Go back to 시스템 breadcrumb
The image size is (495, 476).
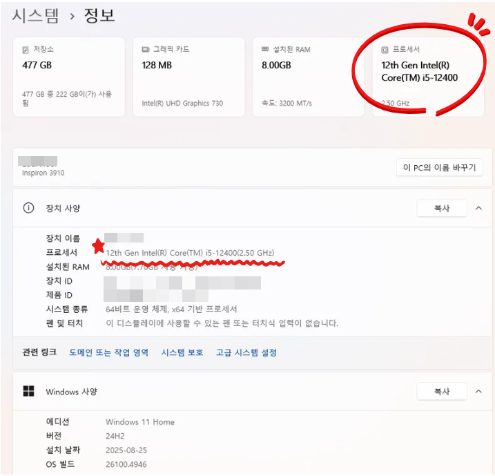35,15
